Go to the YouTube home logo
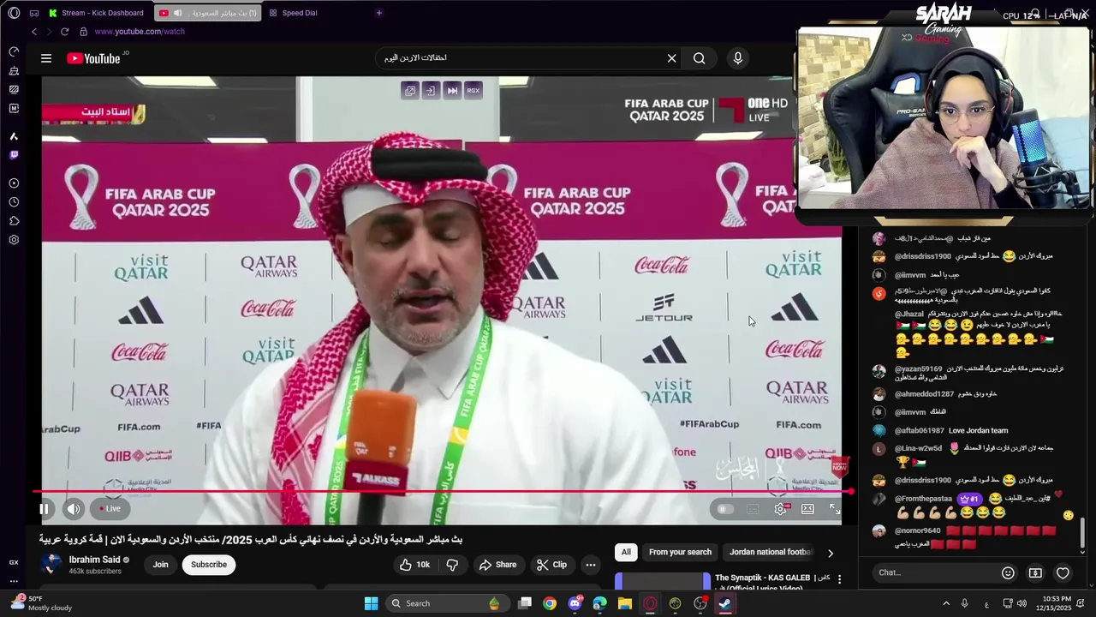Image resolution: width=1096 pixels, height=617 pixels. pyautogui.click(x=93, y=58)
